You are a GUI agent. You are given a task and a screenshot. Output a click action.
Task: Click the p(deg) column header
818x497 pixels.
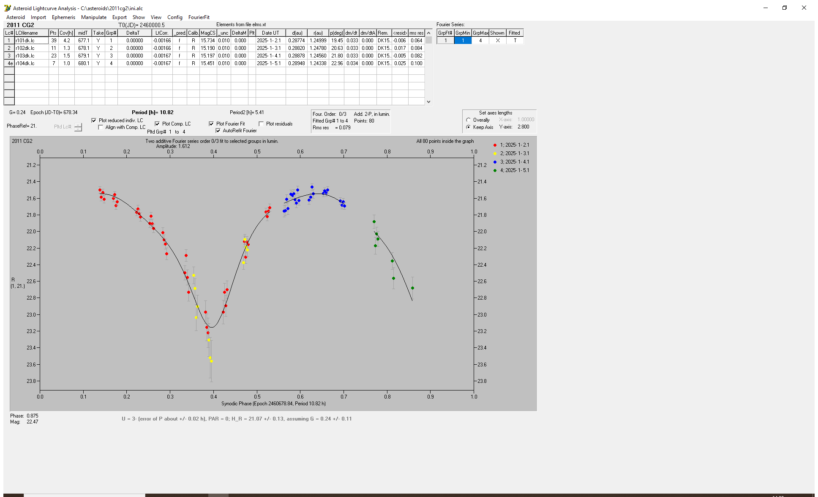[336, 33]
